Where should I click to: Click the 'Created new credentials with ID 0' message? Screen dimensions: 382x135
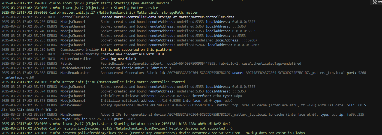[x=130, y=54]
